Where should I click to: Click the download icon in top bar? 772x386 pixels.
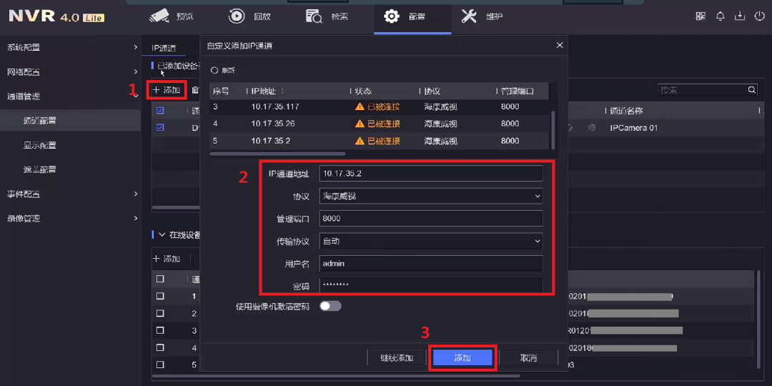pyautogui.click(x=739, y=16)
